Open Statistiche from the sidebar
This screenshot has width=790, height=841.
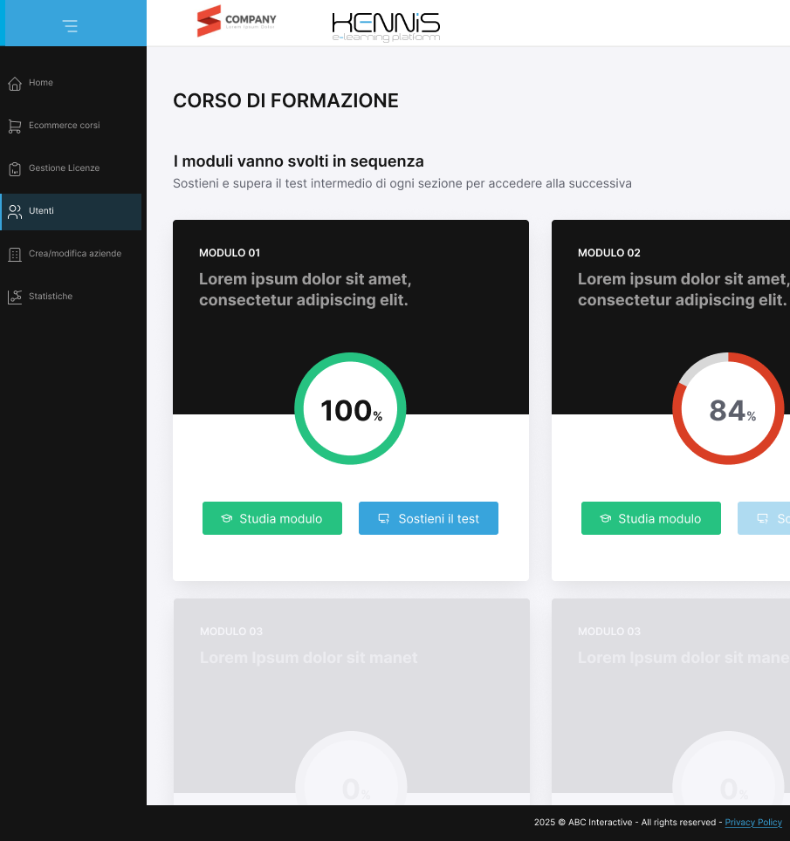click(x=51, y=297)
